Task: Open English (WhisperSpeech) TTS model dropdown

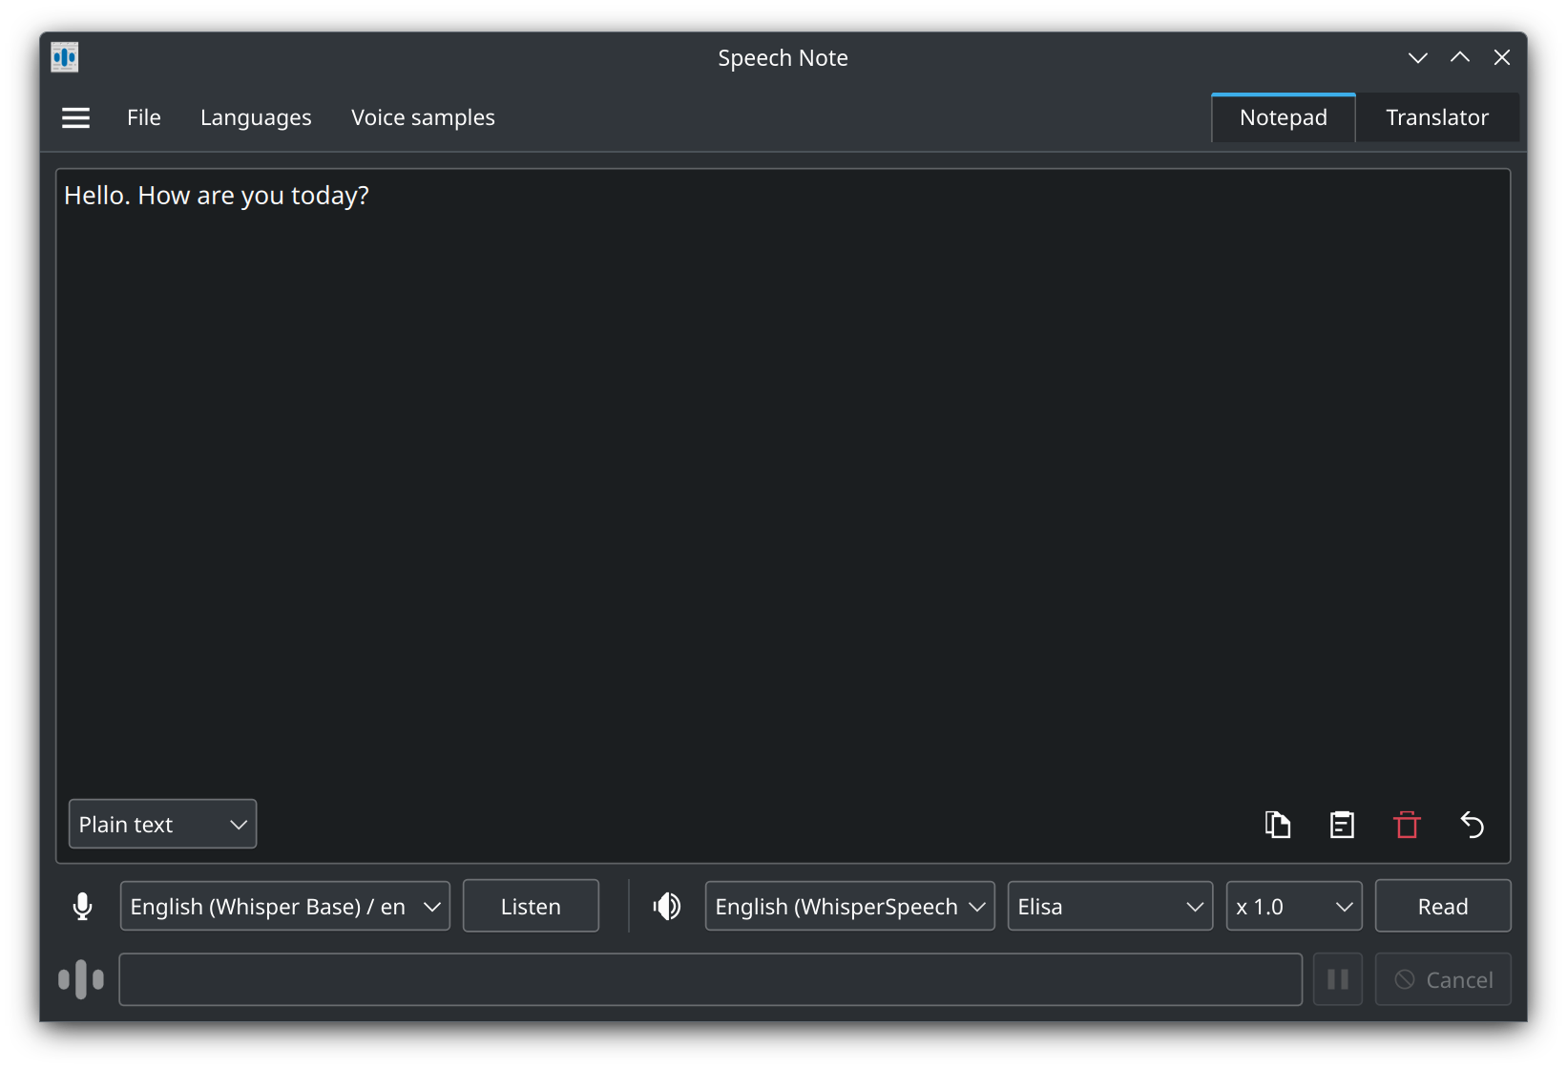Action: [849, 906]
